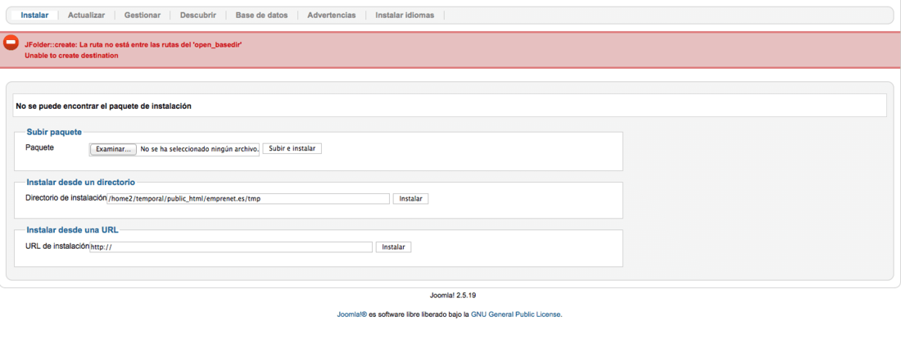
Task: Click Instalar button next to directory path
Action: tap(411, 199)
